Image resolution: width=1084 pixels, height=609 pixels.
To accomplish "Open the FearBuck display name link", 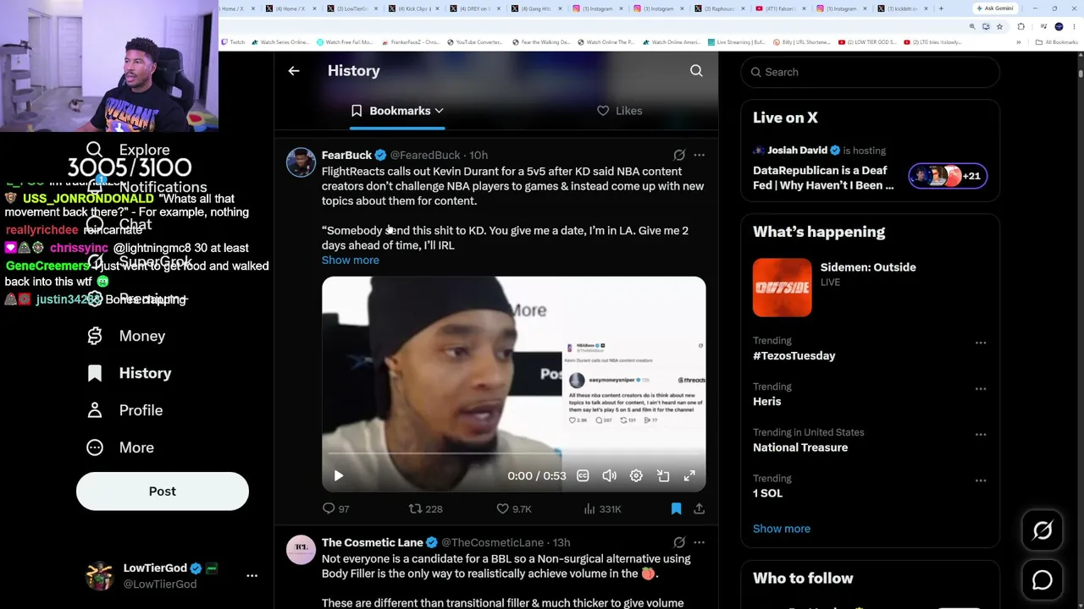I will (x=346, y=155).
